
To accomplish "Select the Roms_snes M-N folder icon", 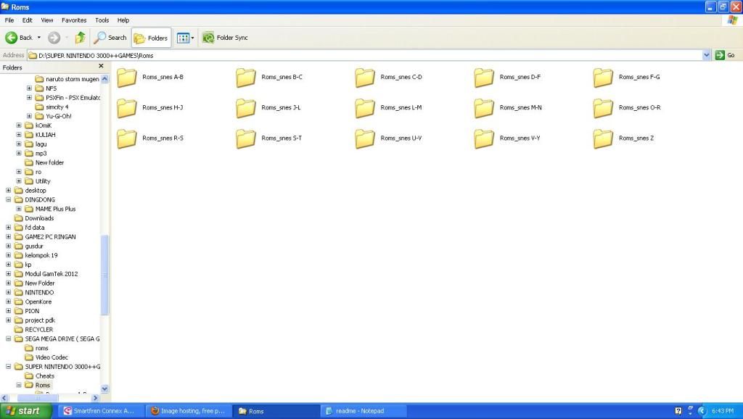I will (484, 109).
